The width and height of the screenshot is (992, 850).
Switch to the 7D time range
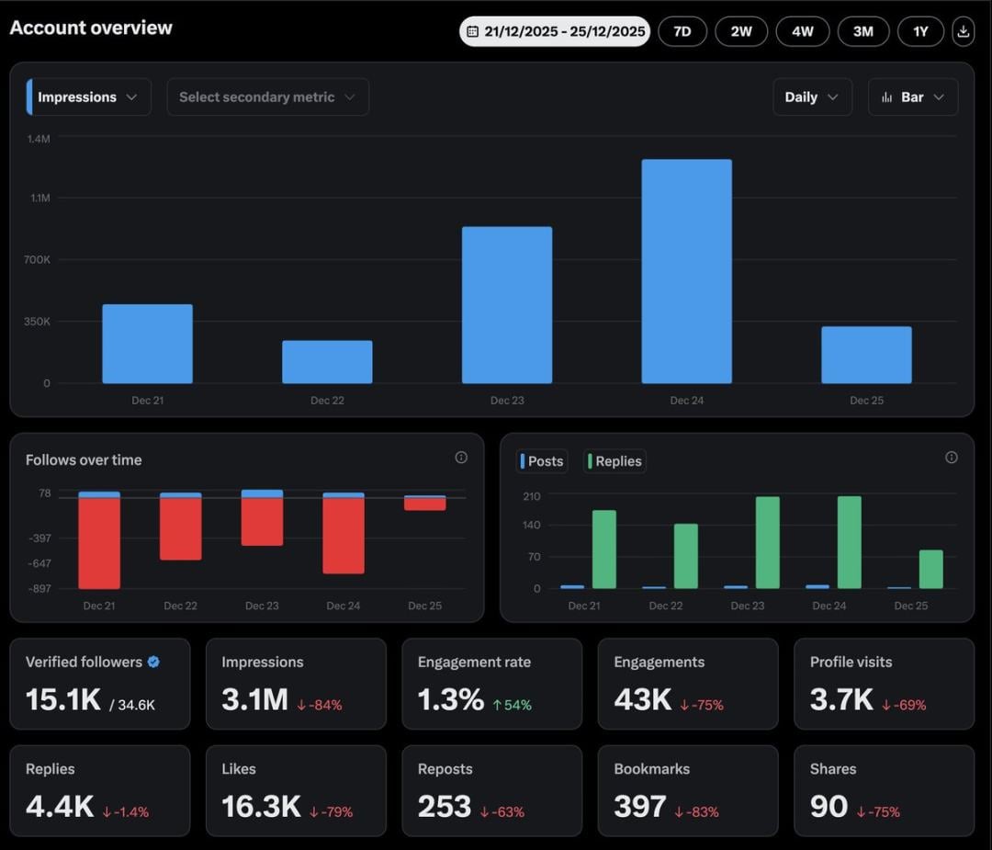pyautogui.click(x=682, y=31)
